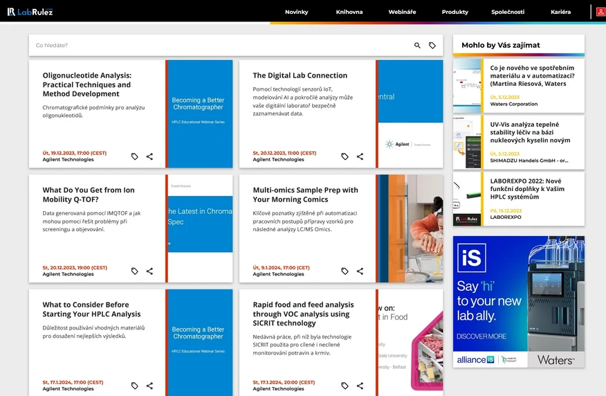Click date 'St, 20.12.2023, 19:00 (CEST)'

[75, 268]
